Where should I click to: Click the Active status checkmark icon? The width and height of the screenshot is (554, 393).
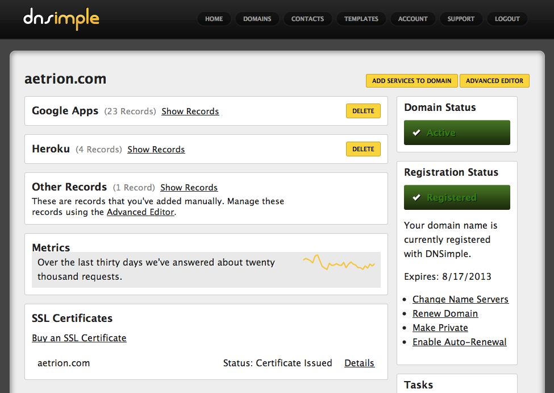point(416,133)
